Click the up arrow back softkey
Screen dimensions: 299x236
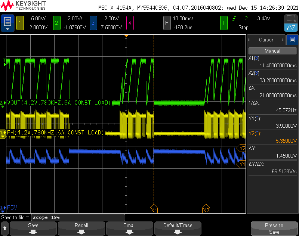(5, 229)
